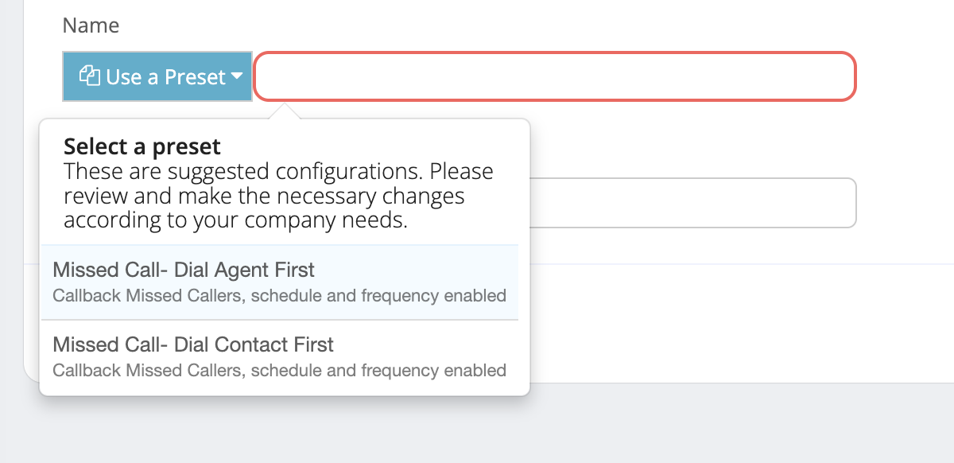Click the caret arrow beside Use a Preset
This screenshot has width=954, height=463.
(x=237, y=77)
